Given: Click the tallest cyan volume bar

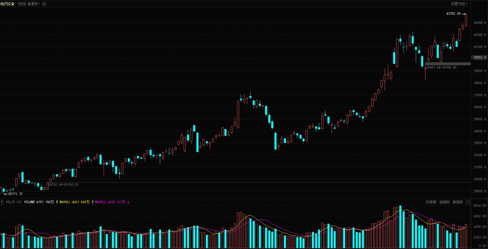Looking at the screenshot, I should [x=400, y=227].
